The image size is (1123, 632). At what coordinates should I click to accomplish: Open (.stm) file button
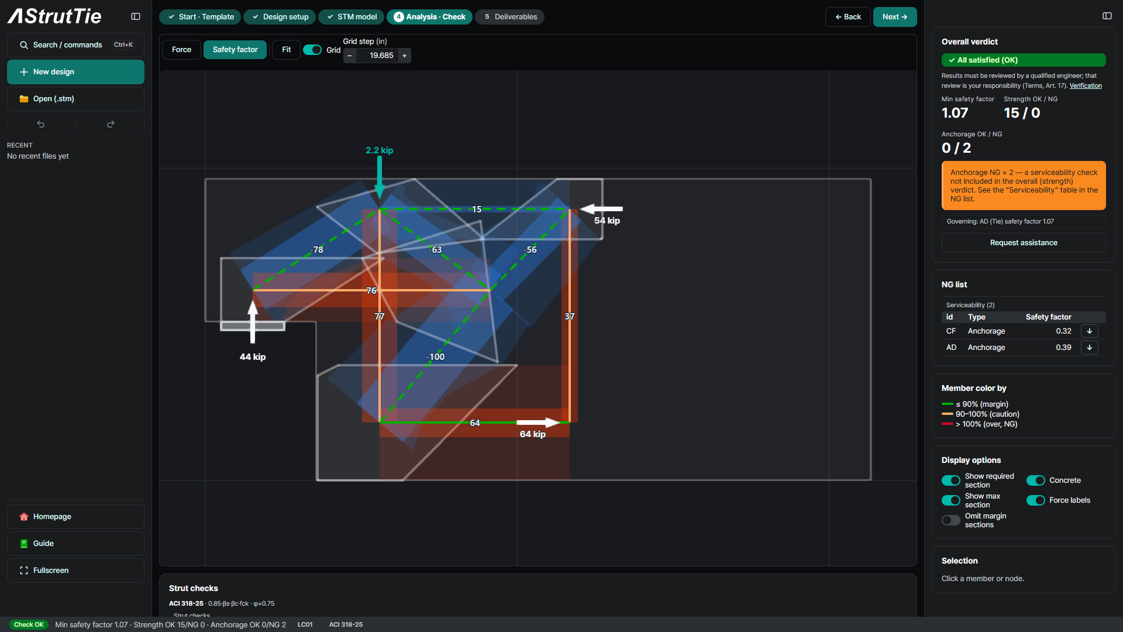[x=75, y=99]
